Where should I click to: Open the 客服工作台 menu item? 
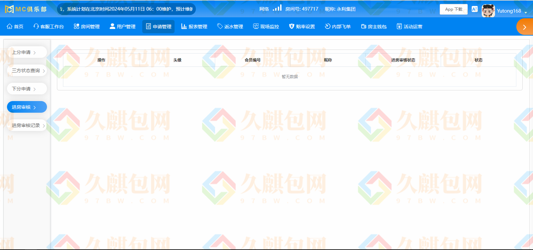pos(49,27)
